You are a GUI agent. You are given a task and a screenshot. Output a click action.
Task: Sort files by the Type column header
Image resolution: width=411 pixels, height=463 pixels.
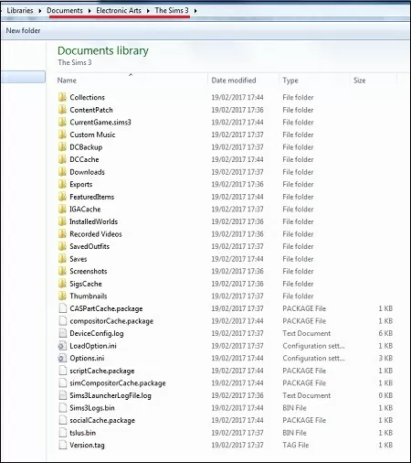click(x=290, y=81)
